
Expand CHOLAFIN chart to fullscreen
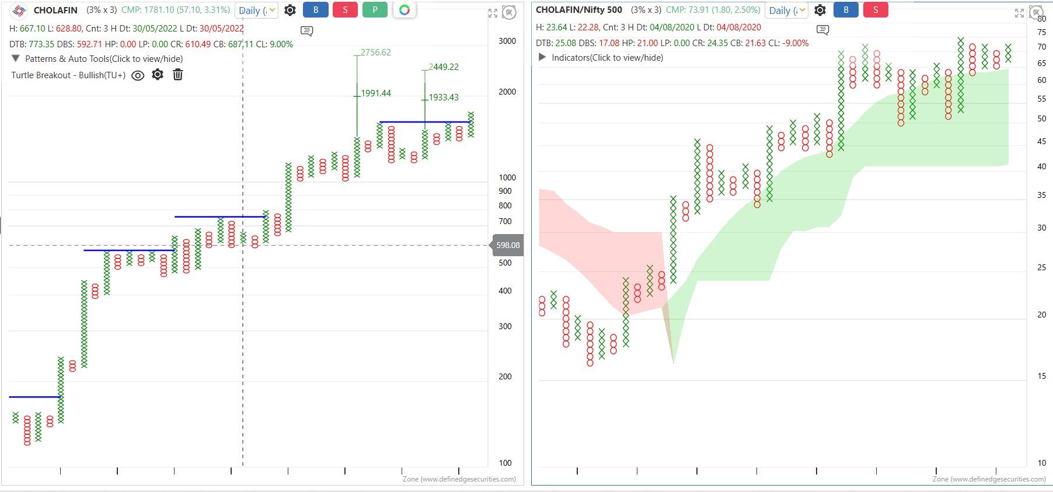tap(493, 13)
